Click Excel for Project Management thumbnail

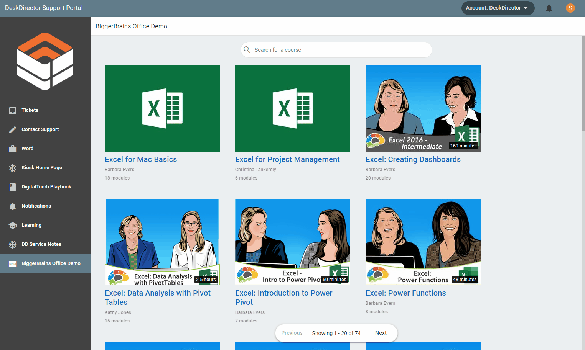pos(293,108)
